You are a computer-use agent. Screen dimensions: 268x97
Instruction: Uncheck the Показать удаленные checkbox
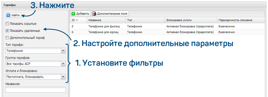[7, 31]
